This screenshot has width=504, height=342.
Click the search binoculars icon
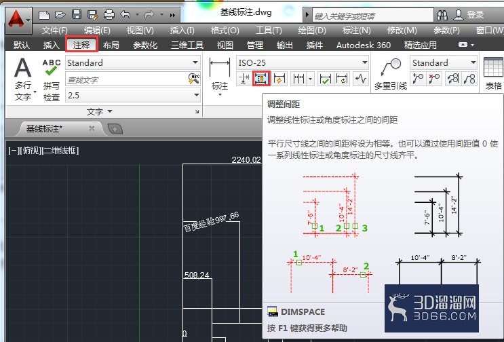point(442,15)
